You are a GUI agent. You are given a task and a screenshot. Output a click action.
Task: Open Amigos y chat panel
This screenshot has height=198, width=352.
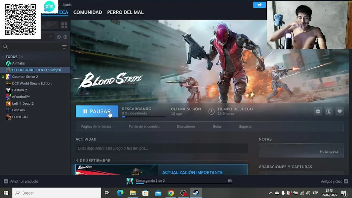tap(334, 182)
